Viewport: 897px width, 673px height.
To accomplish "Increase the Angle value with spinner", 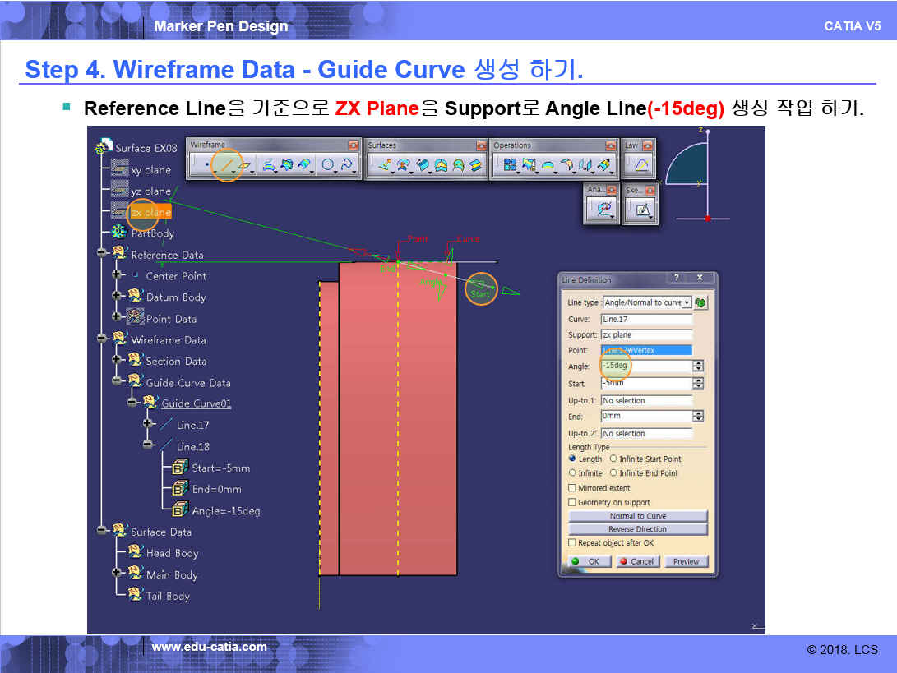I will 698,363.
